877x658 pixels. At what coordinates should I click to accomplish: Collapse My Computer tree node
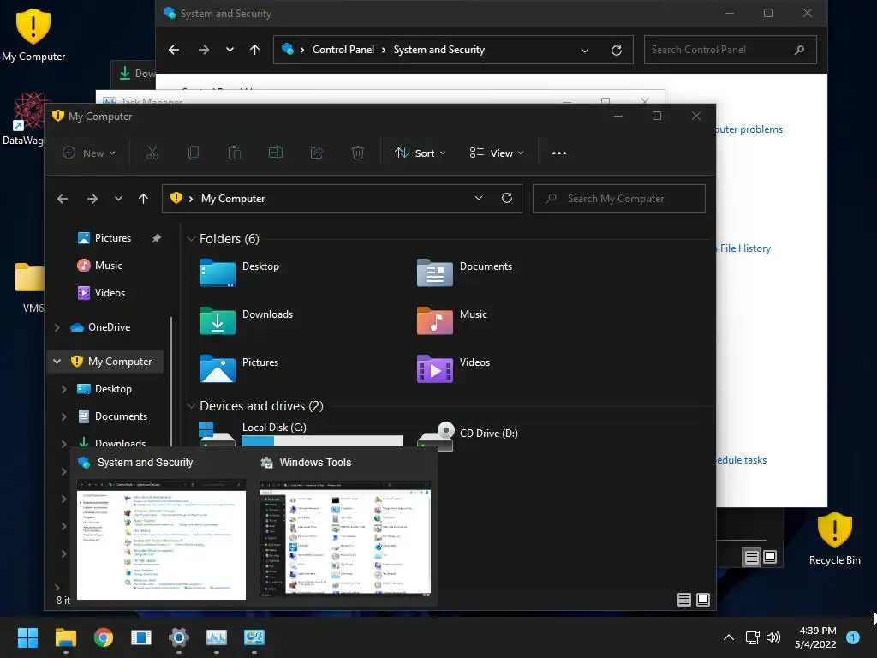(x=57, y=362)
